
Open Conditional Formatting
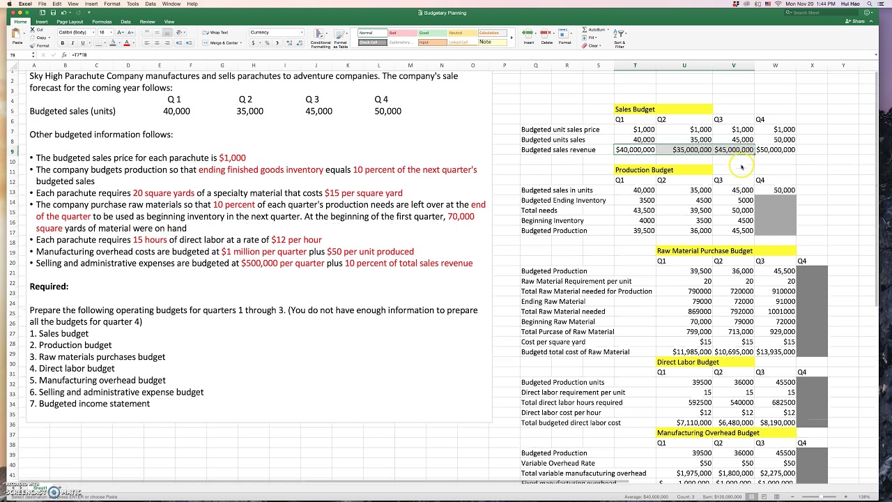tap(321, 38)
